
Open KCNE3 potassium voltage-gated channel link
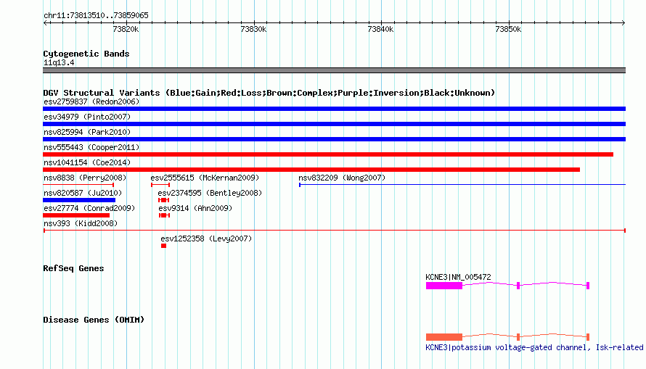(x=534, y=347)
